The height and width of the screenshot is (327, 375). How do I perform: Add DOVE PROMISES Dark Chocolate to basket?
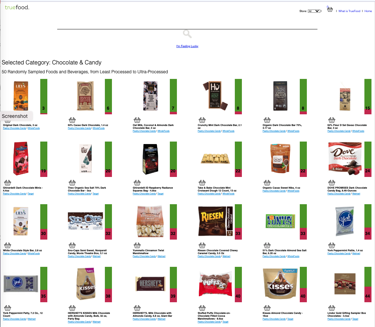[x=332, y=183]
